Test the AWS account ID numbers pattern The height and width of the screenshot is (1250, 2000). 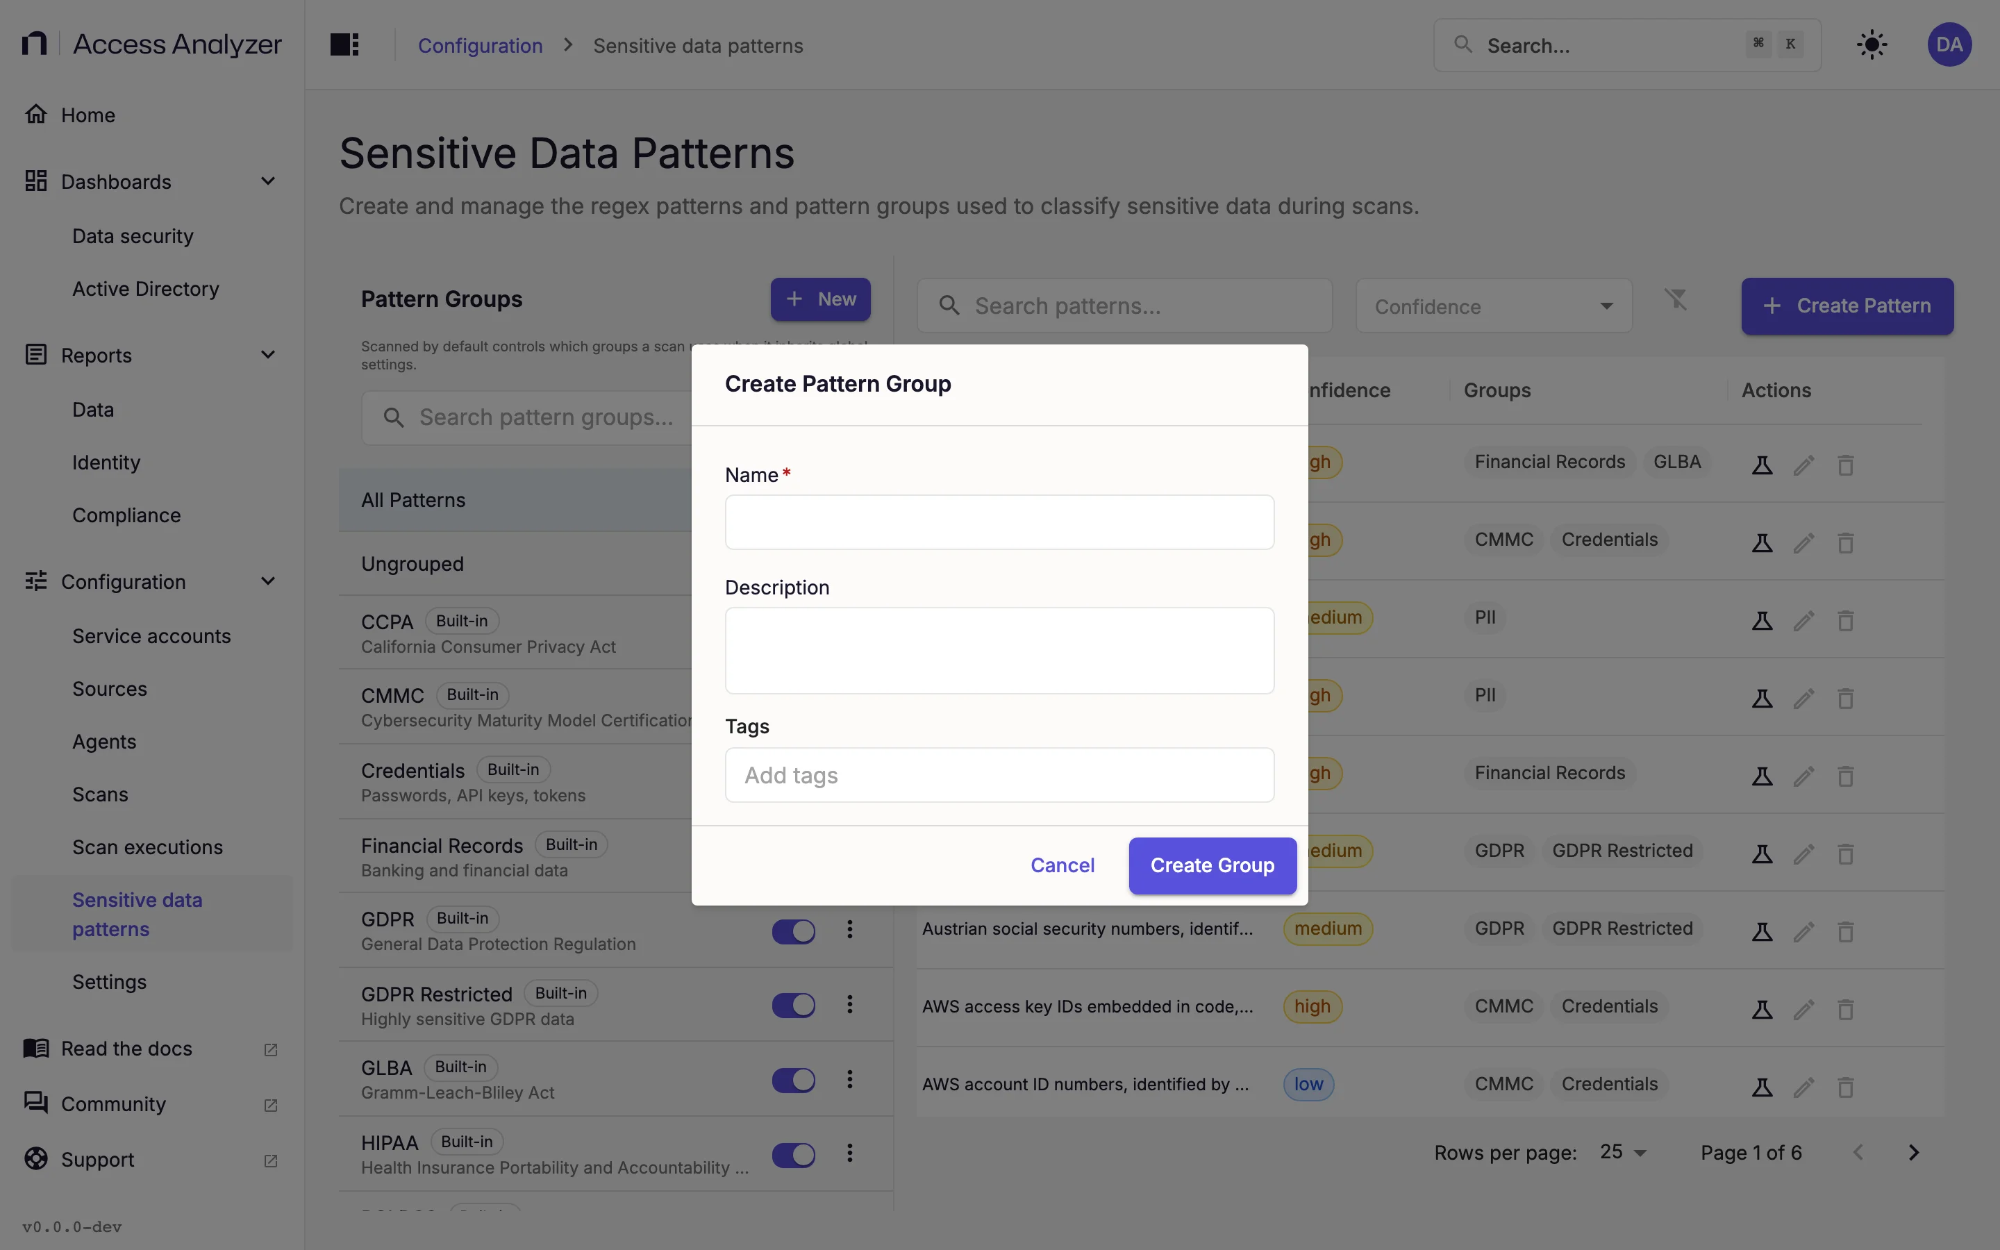pos(1762,1087)
